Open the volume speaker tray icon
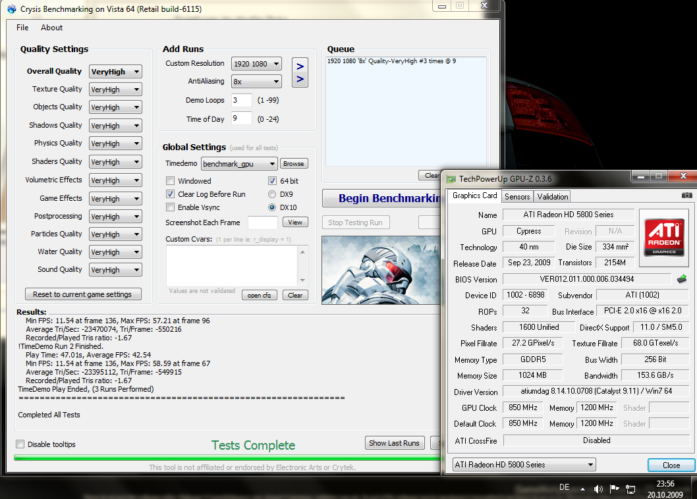 (x=598, y=488)
